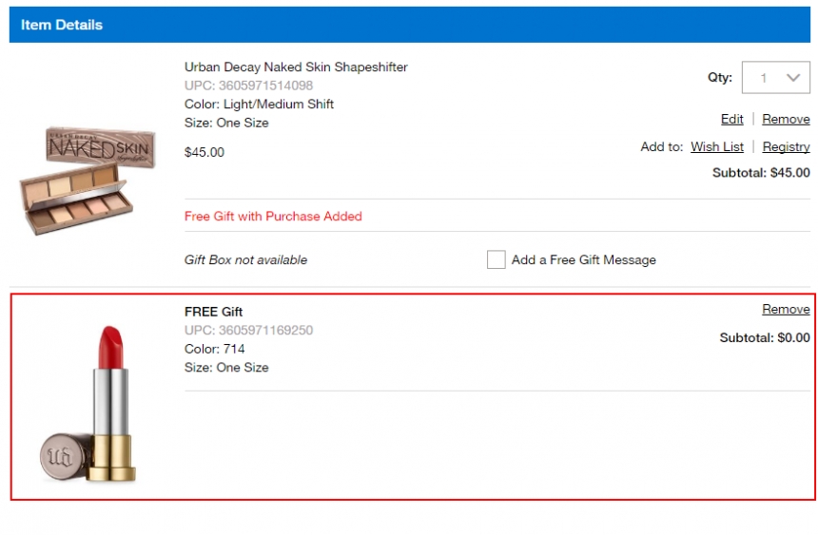Click the Urban Decay Naked Skin Shapeshifter title
This screenshot has height=535, width=818.
[x=296, y=67]
